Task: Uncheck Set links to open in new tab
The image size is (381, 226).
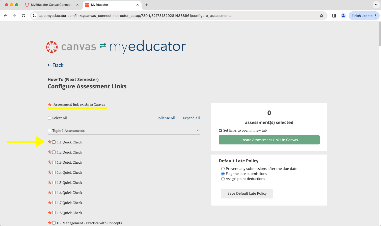Action: click(x=220, y=130)
